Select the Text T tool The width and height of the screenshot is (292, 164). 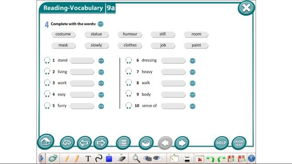[x=88, y=159]
